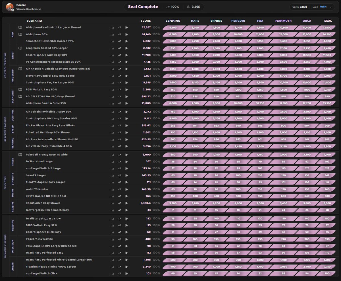341x281 pixels.
Task: Click the 12,500 Seal threshold for WhisphereRawControl
Action: (x=328, y=28)
